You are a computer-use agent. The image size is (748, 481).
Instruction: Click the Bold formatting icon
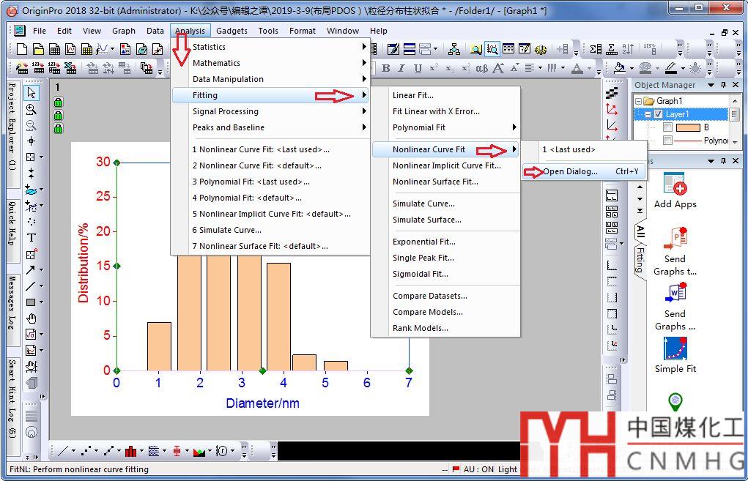click(x=386, y=68)
